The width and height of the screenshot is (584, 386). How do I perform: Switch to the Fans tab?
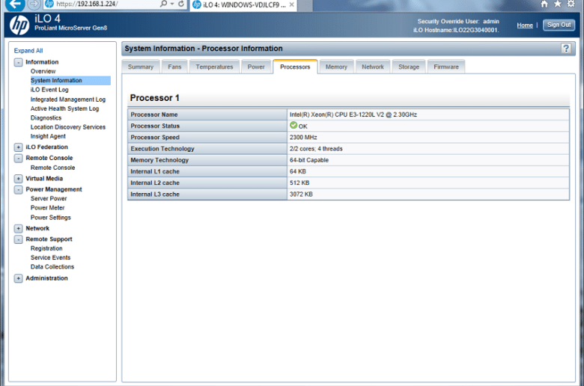point(174,67)
